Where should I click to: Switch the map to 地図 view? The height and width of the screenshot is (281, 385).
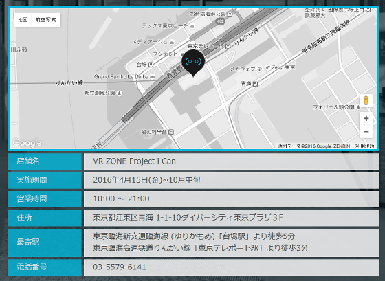pos(23,20)
